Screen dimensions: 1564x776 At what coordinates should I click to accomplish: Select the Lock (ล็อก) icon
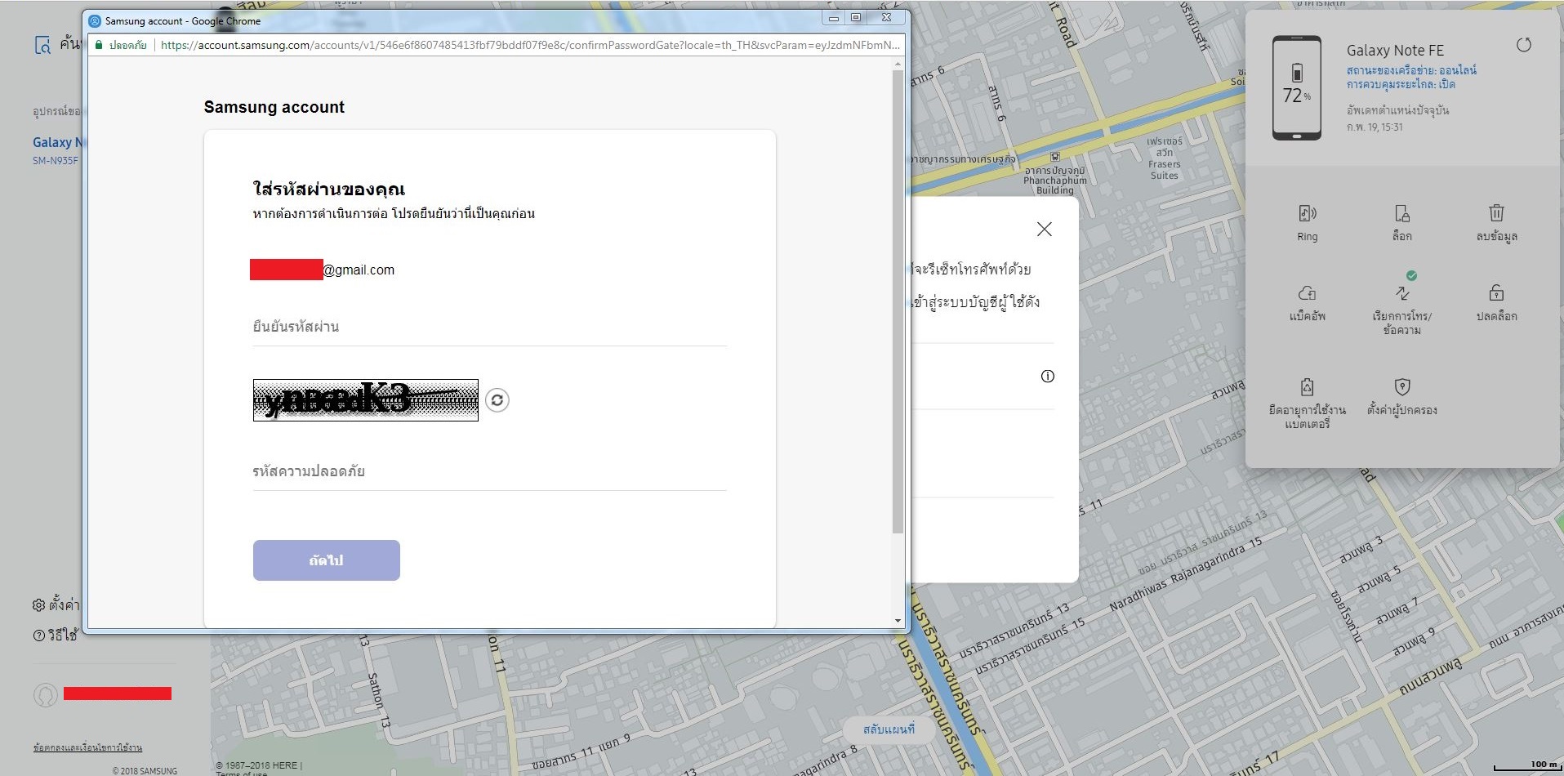pyautogui.click(x=1402, y=214)
